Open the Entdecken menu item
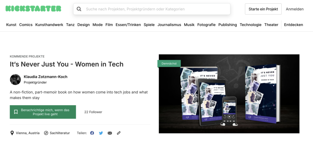 point(293,25)
